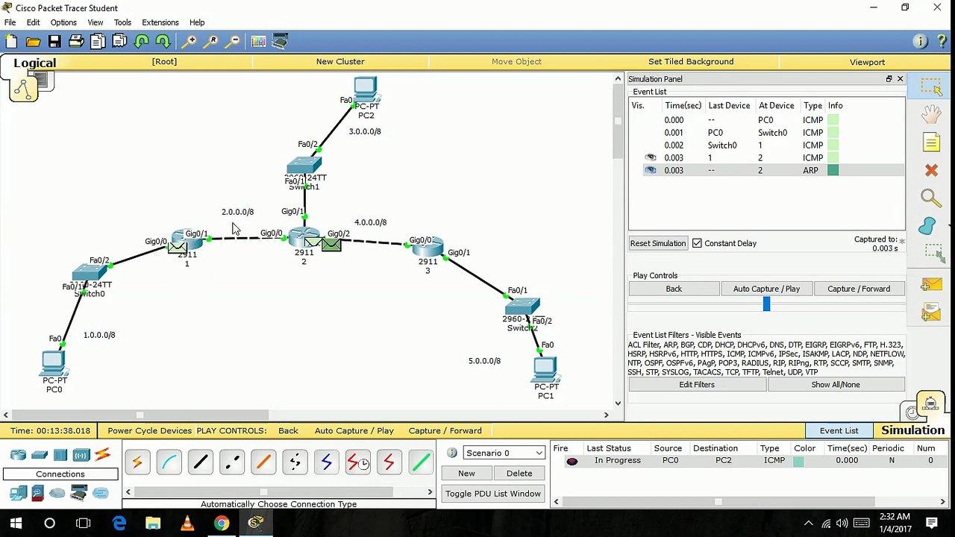Click New scenario button

pyautogui.click(x=466, y=474)
